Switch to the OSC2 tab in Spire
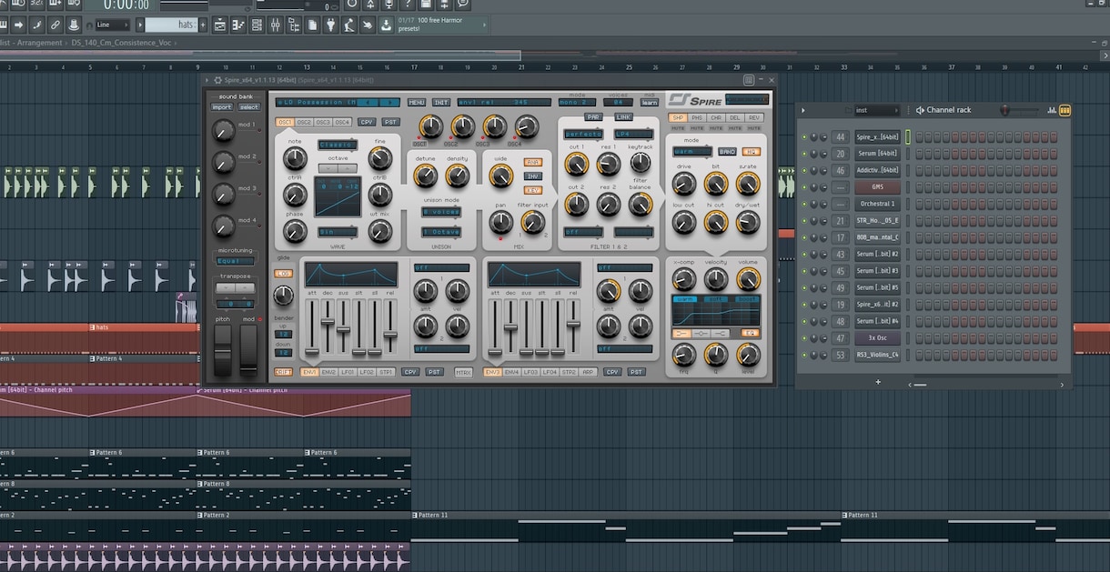The height and width of the screenshot is (572, 1110). pos(304,122)
